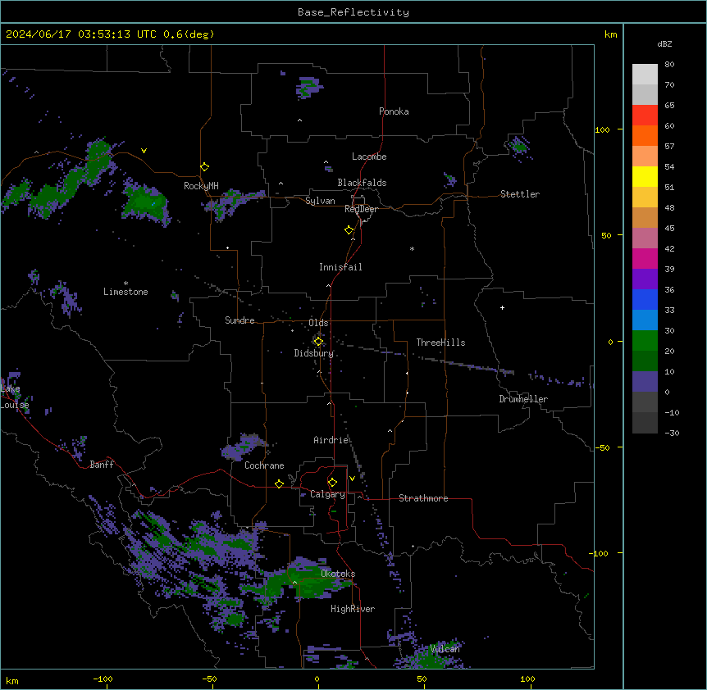Click the Calgary city label

point(328,494)
